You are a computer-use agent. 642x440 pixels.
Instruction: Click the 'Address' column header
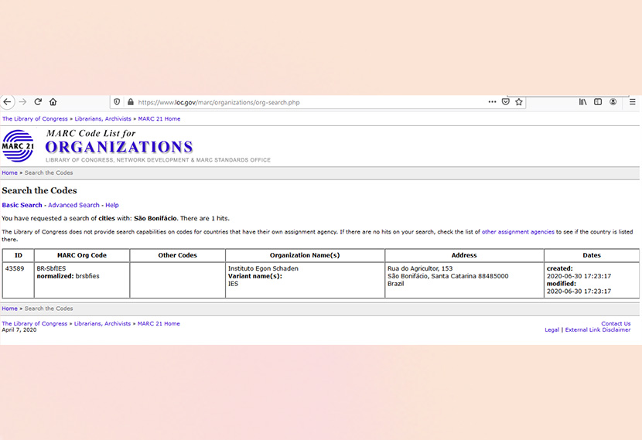pos(464,255)
